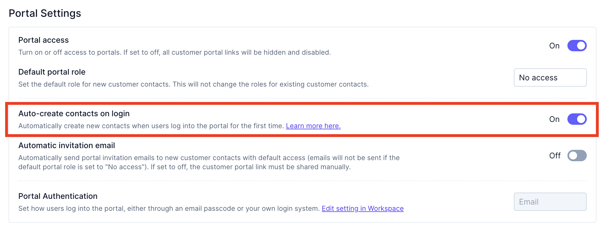Turn off the Portal access toggle

pyautogui.click(x=577, y=46)
